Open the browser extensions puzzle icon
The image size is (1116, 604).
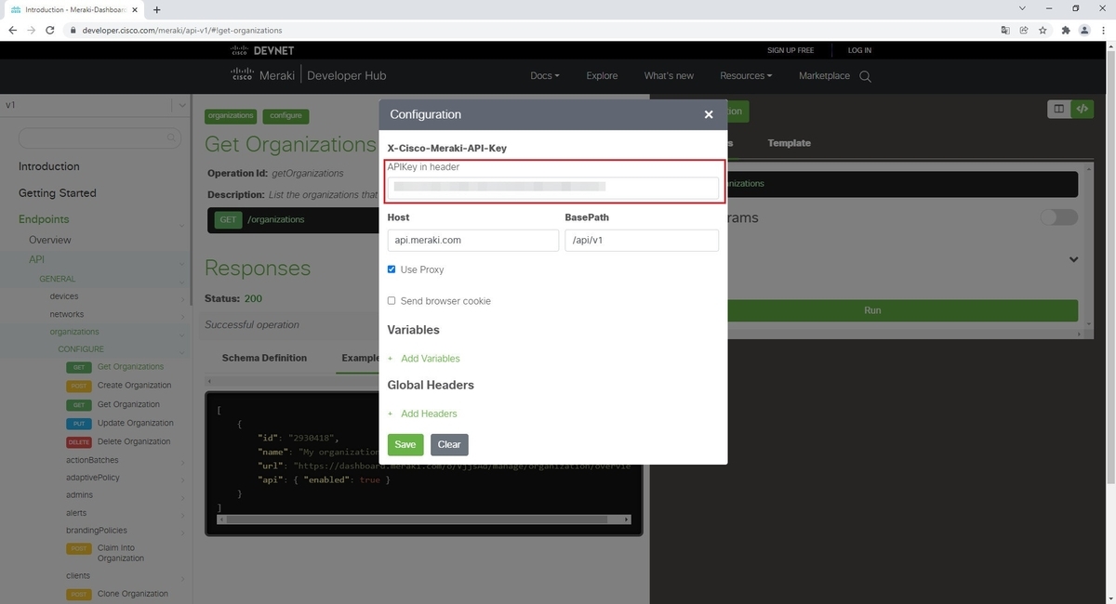[x=1065, y=30]
